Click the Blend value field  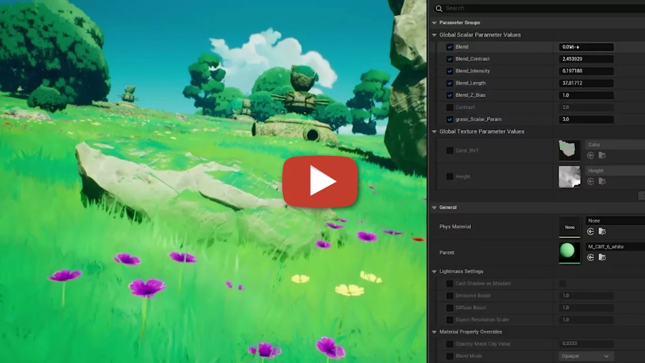click(x=587, y=47)
